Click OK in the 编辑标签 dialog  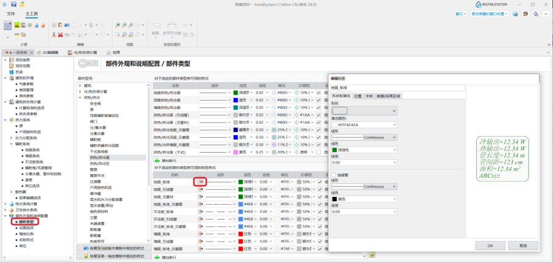(490, 245)
